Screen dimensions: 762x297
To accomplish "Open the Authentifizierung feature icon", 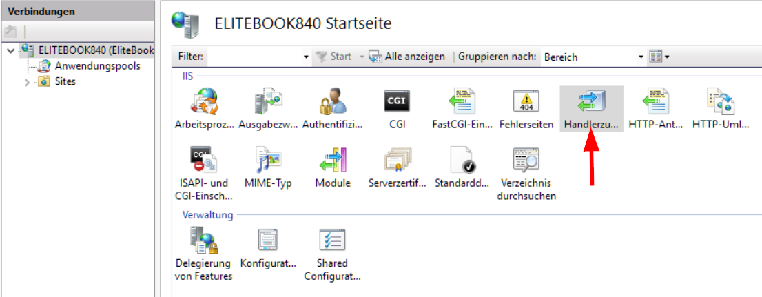I will (332, 101).
